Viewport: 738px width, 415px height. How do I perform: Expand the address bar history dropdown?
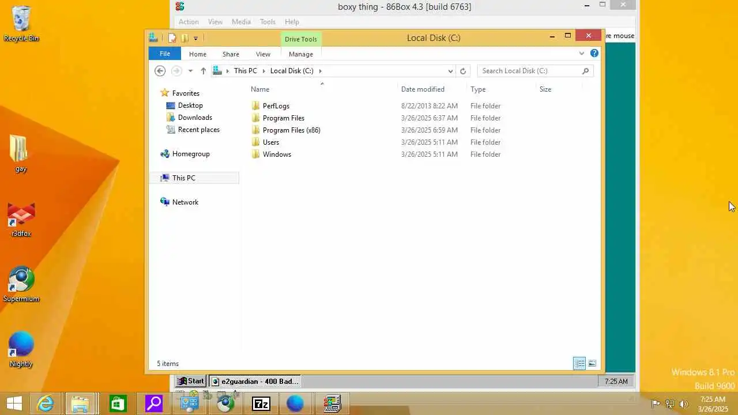(x=450, y=71)
